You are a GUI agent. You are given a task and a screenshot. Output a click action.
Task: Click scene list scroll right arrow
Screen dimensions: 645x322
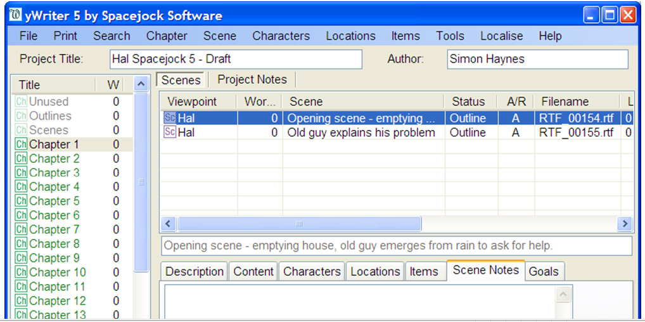(625, 224)
